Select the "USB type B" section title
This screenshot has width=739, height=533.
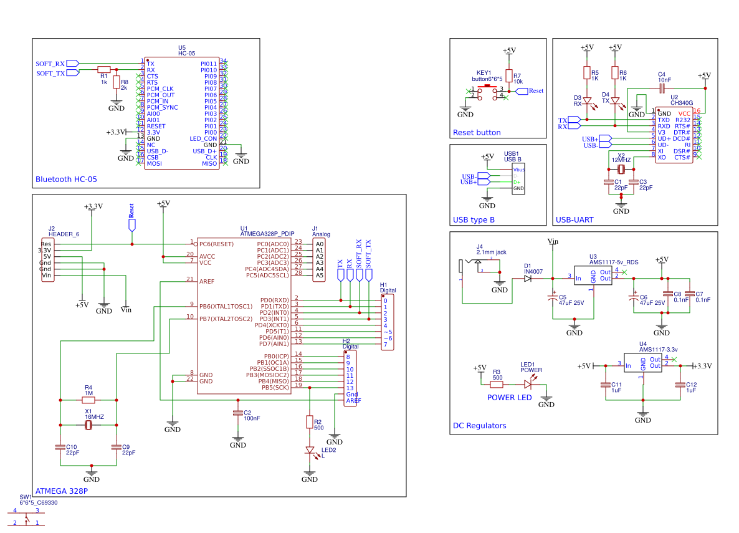(x=474, y=220)
